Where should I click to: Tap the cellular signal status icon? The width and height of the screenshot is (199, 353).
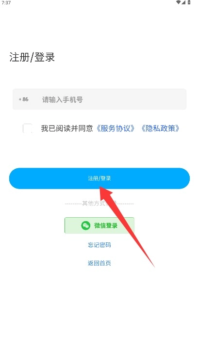point(183,2)
